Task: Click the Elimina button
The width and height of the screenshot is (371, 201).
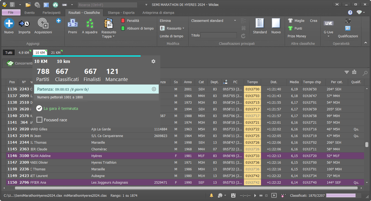Action: click(x=165, y=21)
